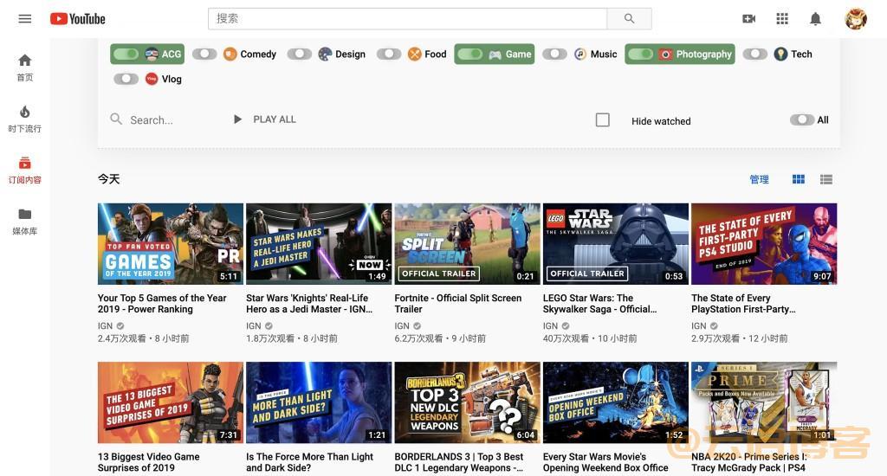Image resolution: width=887 pixels, height=476 pixels.
Task: Open the hamburger guide menu
Action: pyautogui.click(x=24, y=19)
